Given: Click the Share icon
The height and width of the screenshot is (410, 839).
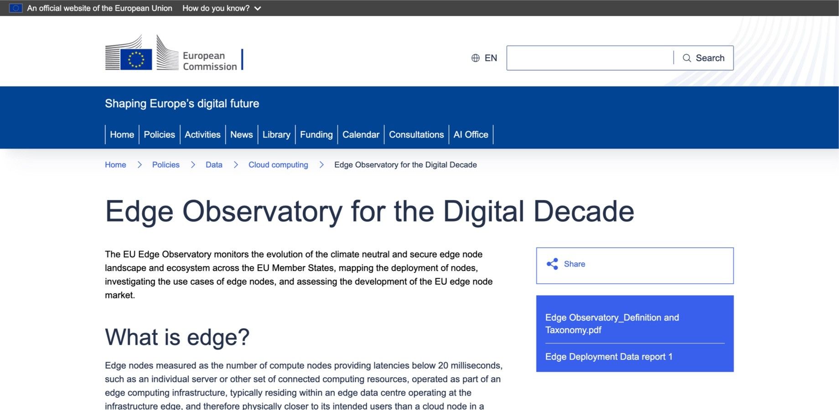Looking at the screenshot, I should 552,264.
